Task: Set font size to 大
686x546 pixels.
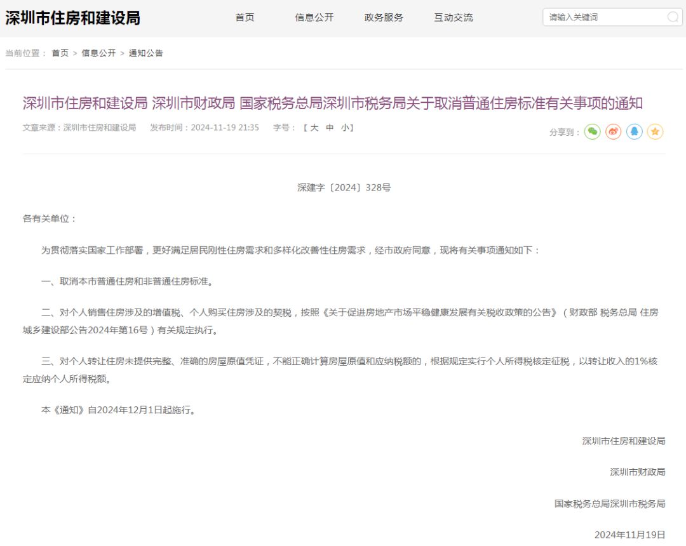Action: (314, 128)
